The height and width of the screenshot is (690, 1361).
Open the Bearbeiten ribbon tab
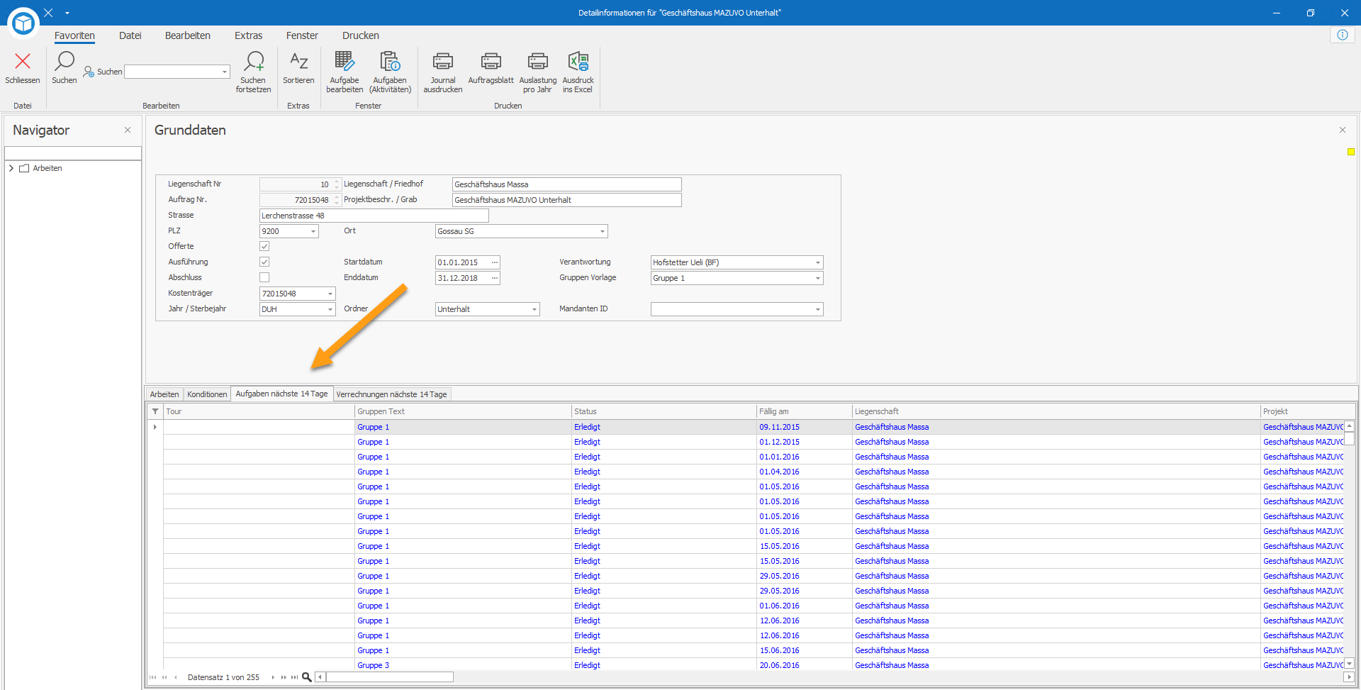pyautogui.click(x=188, y=35)
